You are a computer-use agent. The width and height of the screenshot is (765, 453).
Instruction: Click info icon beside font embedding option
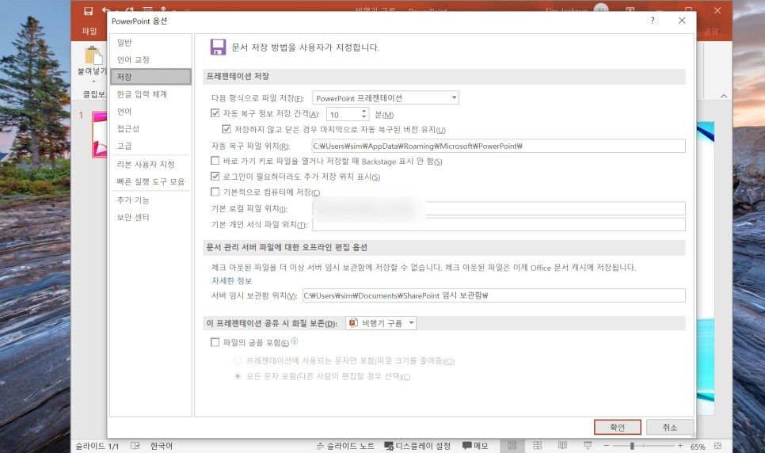(294, 341)
